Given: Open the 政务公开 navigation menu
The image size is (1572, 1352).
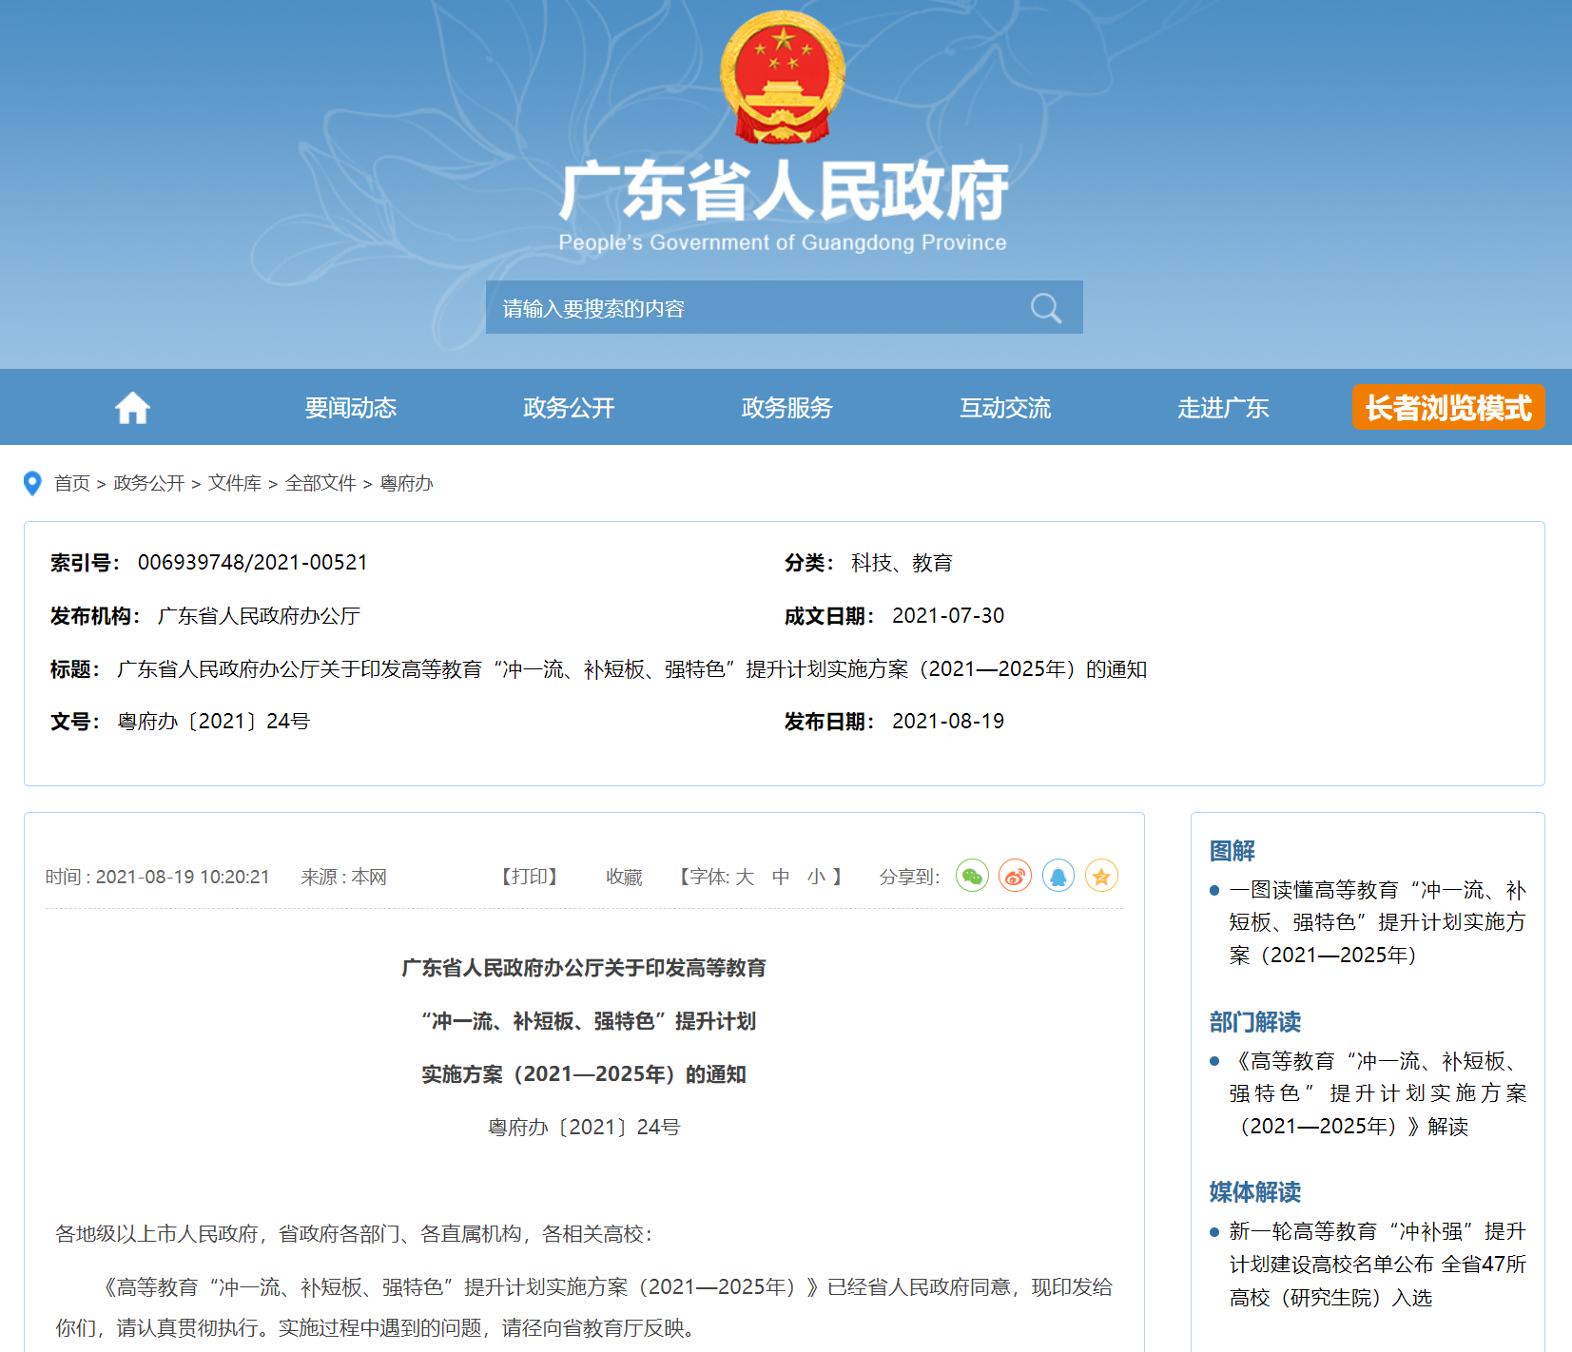Looking at the screenshot, I should (x=569, y=408).
